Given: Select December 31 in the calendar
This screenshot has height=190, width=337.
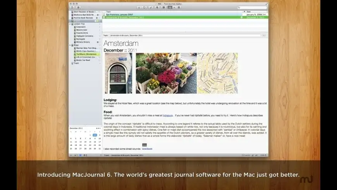Looking at the screenshot, I should pyautogui.click(x=100, y=149).
